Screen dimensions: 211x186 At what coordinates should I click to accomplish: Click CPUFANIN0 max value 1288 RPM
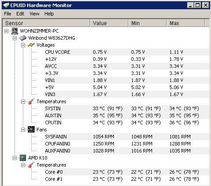tap(180, 144)
